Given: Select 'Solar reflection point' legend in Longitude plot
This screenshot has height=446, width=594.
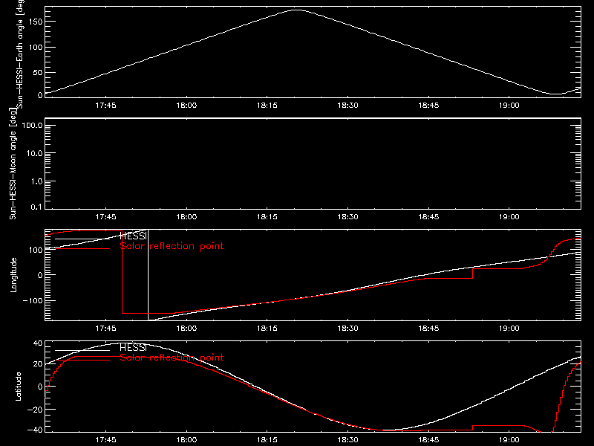Looking at the screenshot, I should tap(172, 246).
